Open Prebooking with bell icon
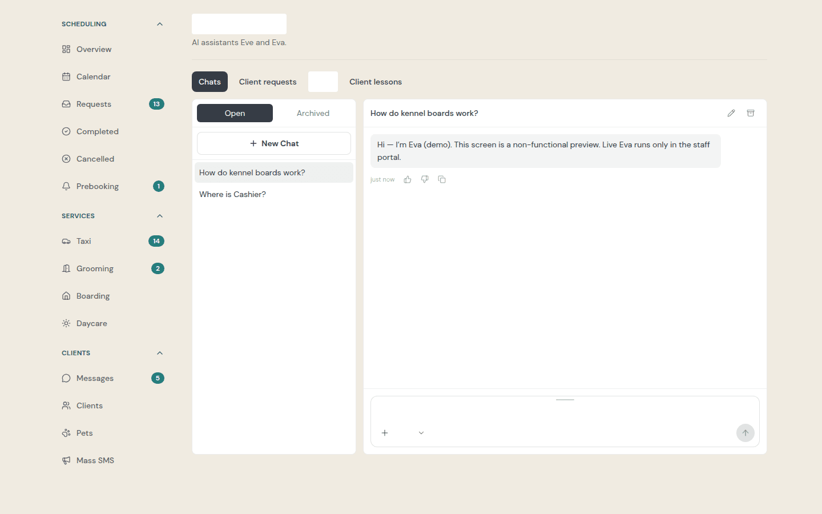This screenshot has width=822, height=514. (112, 186)
